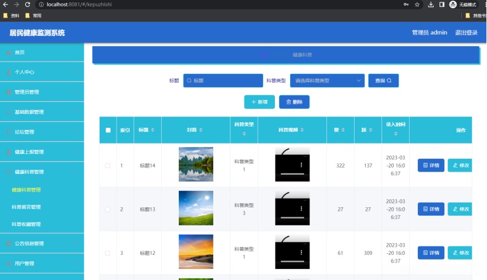Reload the page with refresh icon
The image size is (487, 280).
[x=28, y=4]
